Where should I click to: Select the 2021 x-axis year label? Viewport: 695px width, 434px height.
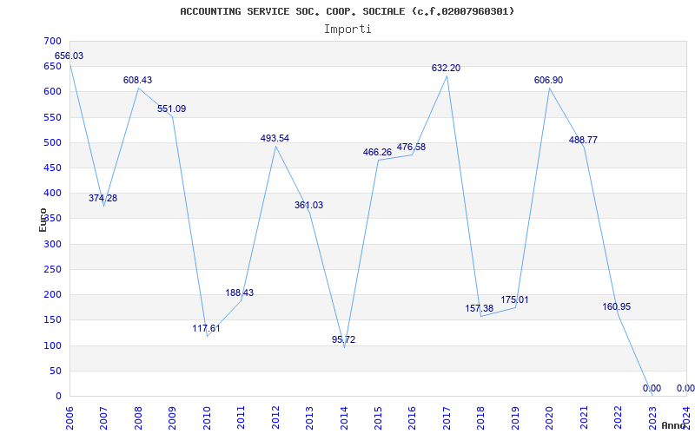click(584, 418)
